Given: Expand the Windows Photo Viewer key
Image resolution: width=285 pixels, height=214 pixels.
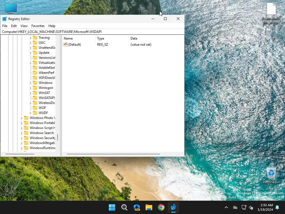Looking at the screenshot, I should pos(21,118).
